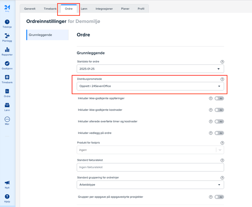Open Standard gruppering for ordrelinjer dropdown

tap(150, 185)
